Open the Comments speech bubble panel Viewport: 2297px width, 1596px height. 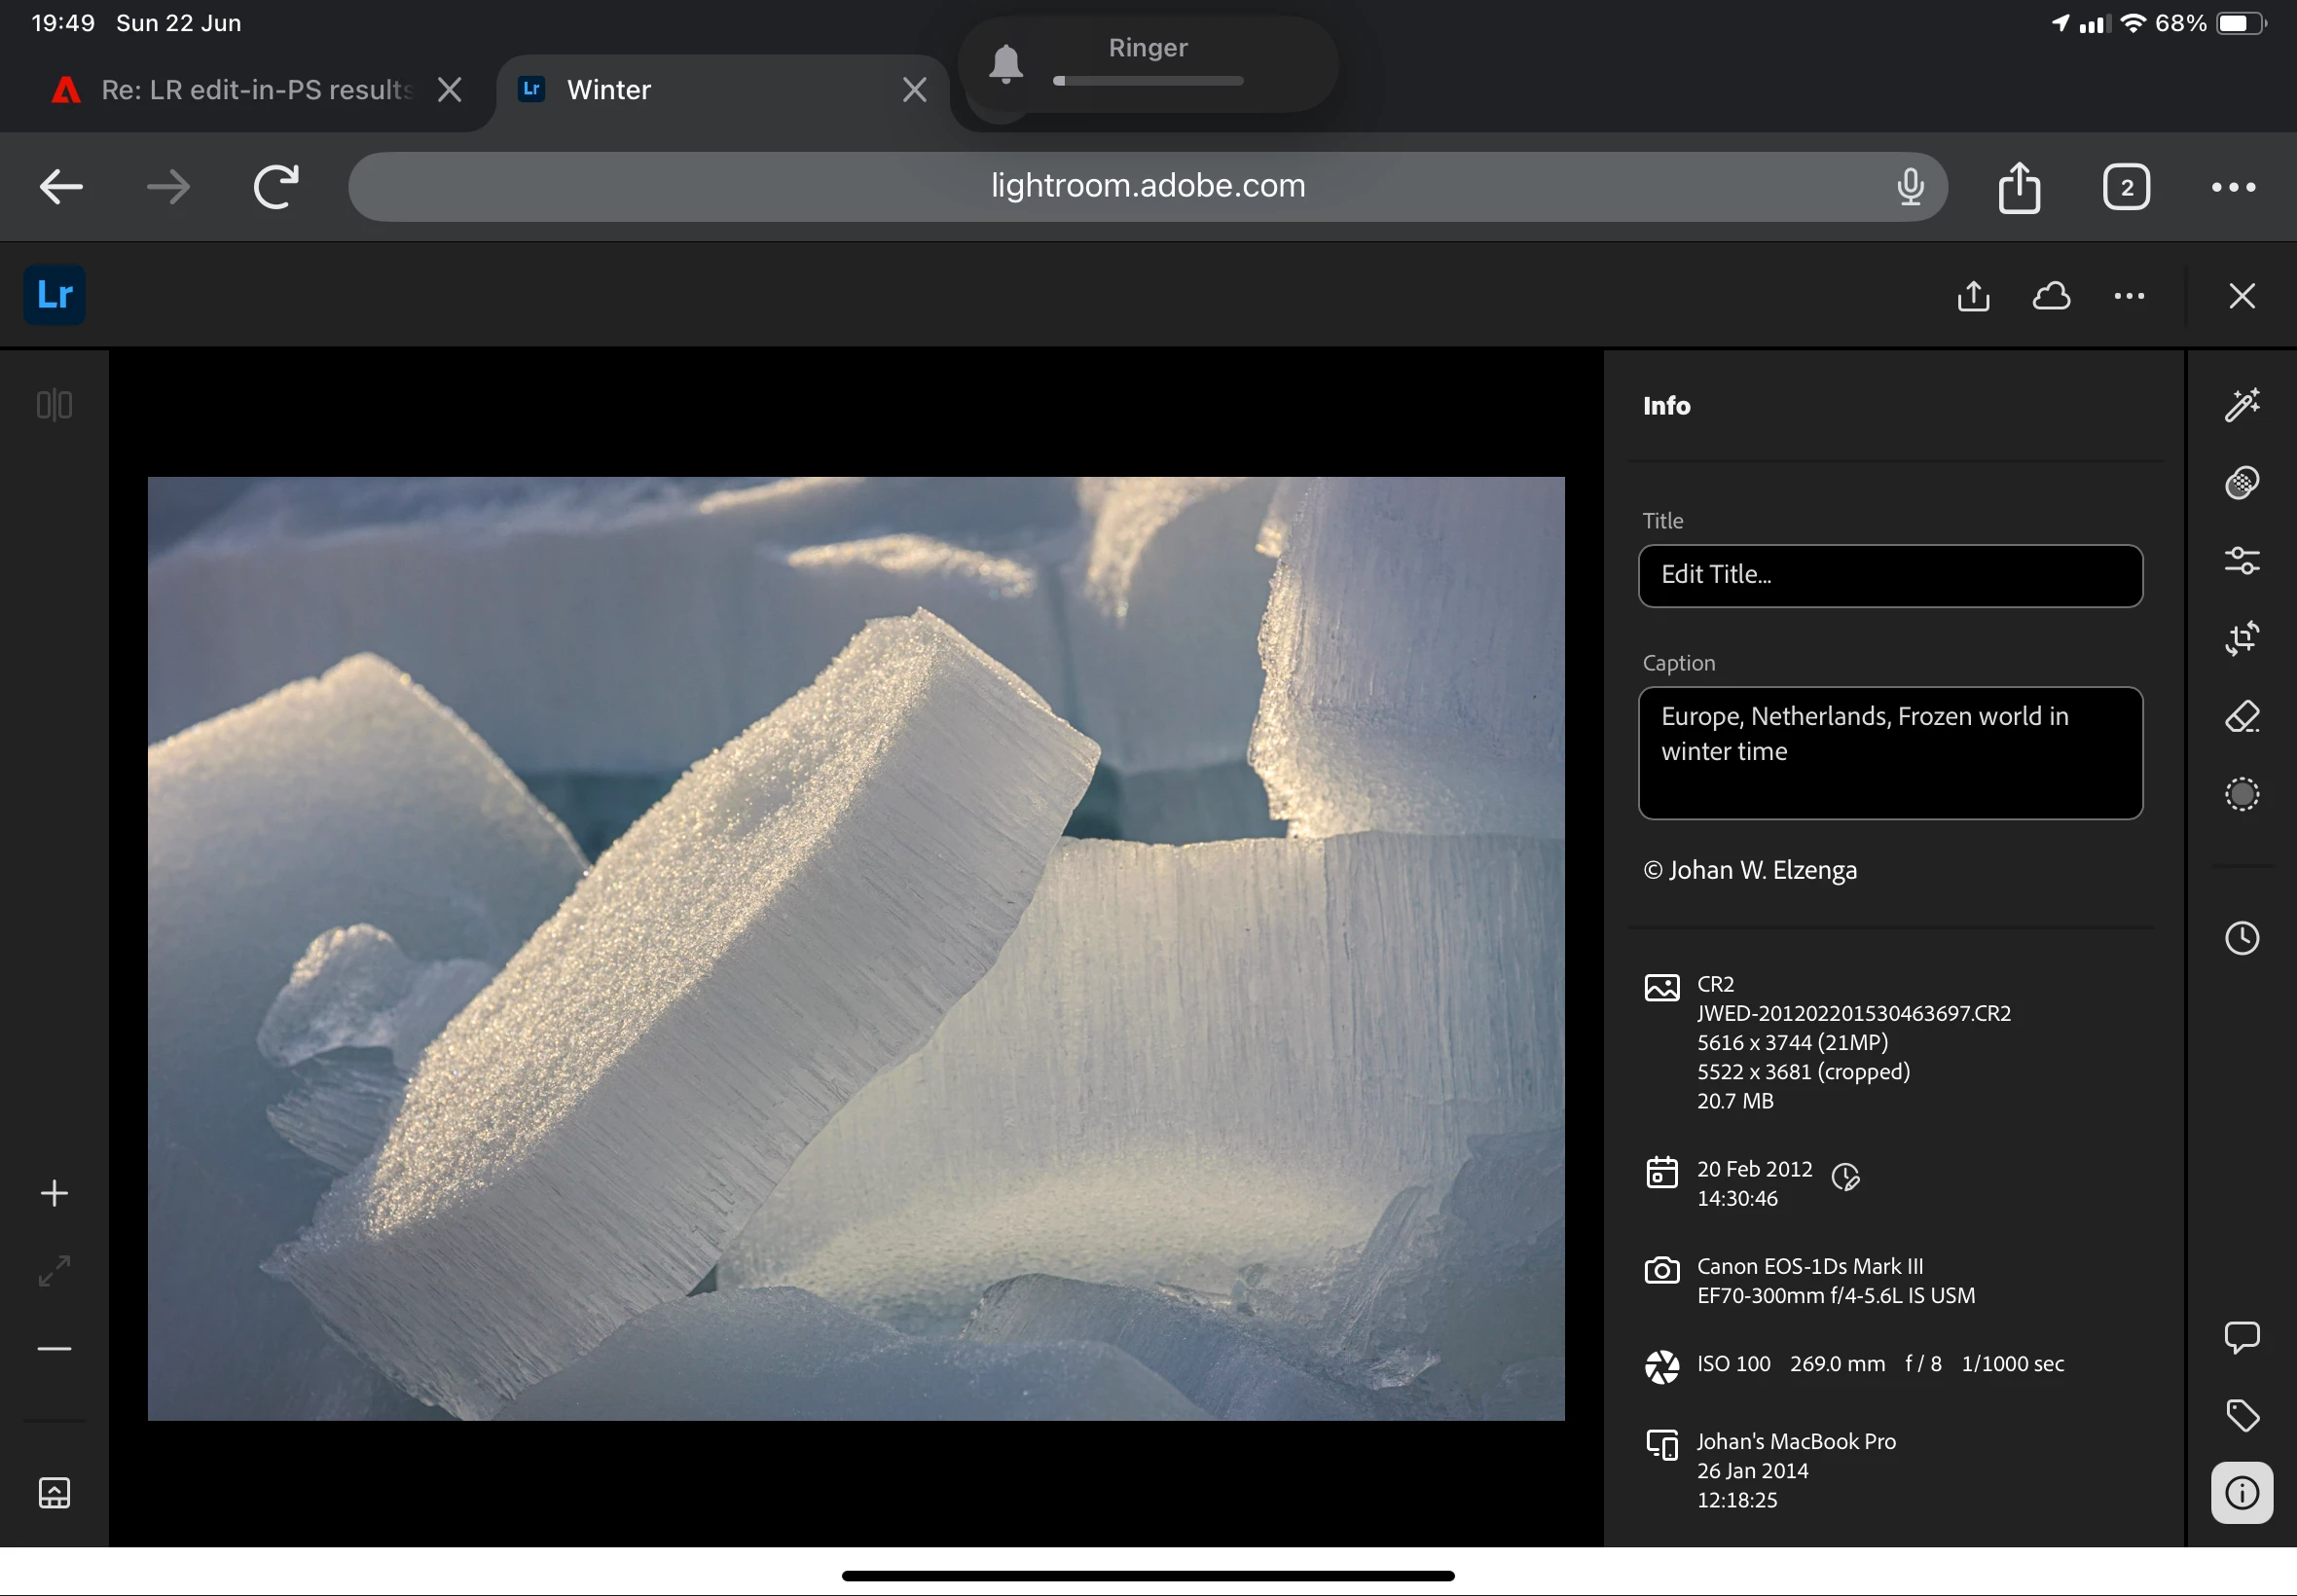2241,1337
